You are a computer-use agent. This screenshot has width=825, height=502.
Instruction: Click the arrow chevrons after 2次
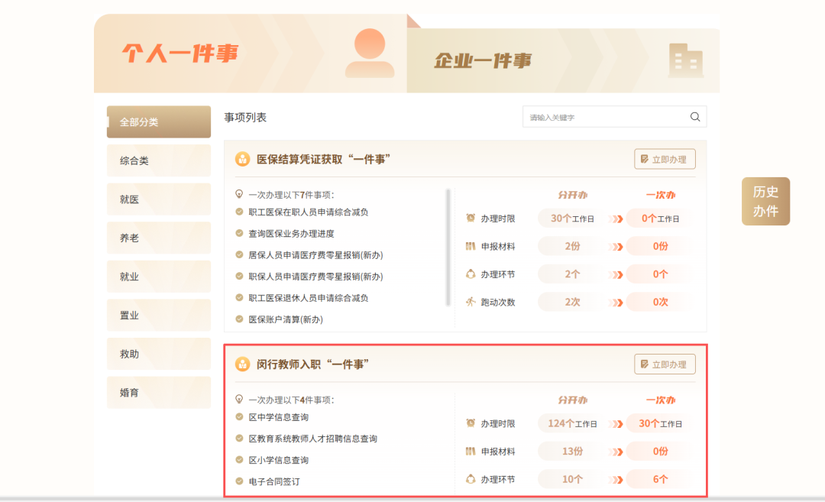click(616, 302)
